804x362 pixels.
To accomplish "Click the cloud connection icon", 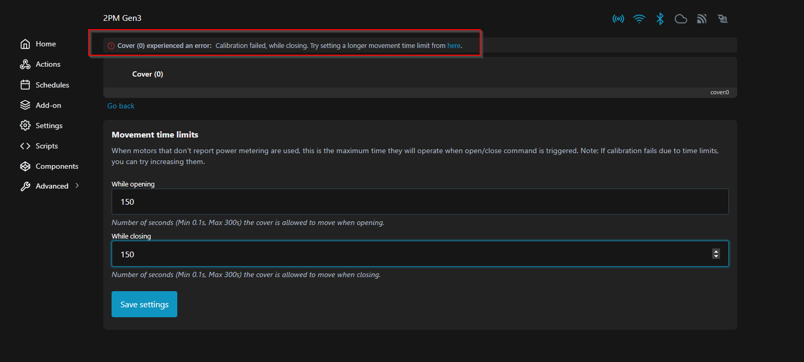I will pyautogui.click(x=680, y=19).
